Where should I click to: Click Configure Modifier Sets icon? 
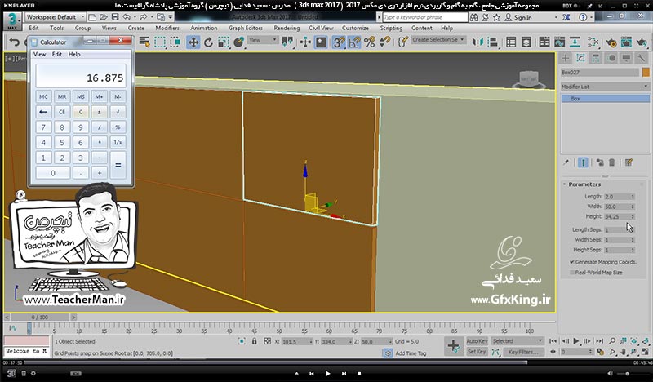(629, 162)
